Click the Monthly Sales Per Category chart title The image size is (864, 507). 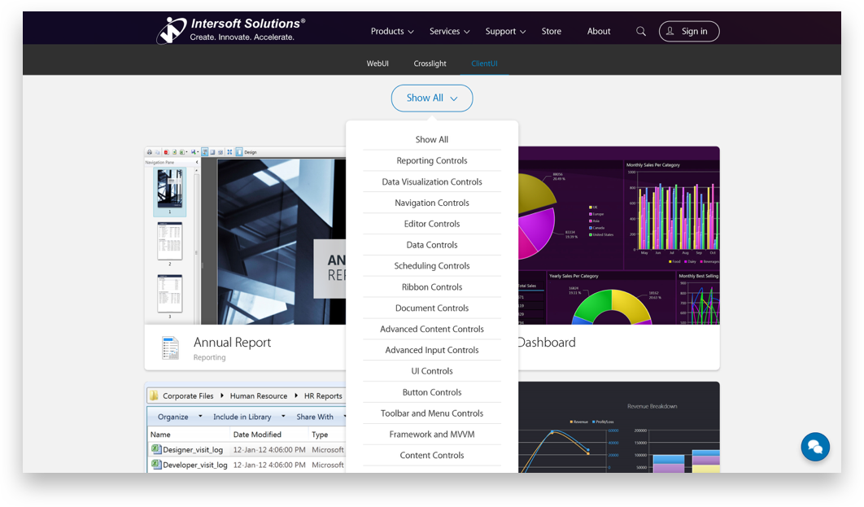pyautogui.click(x=653, y=164)
